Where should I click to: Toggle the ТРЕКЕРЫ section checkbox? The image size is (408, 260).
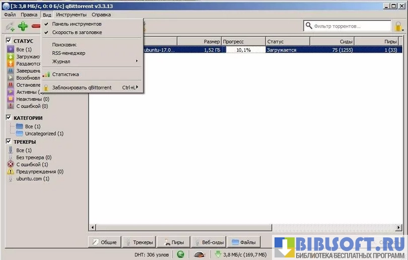[9, 142]
